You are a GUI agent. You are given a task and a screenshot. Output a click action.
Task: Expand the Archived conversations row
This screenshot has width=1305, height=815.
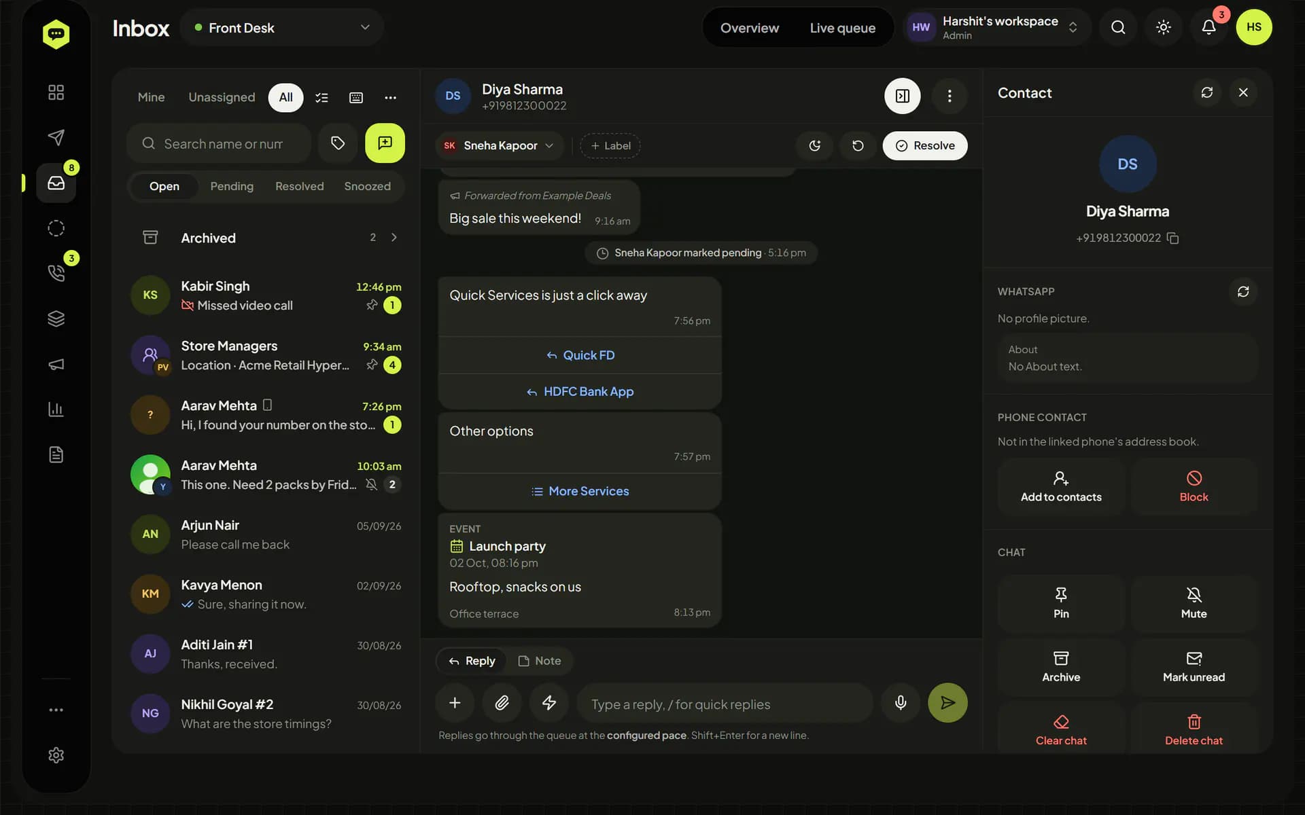point(266,238)
